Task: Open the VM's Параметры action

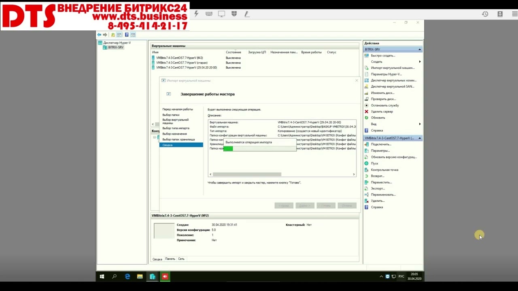Action: [x=380, y=151]
